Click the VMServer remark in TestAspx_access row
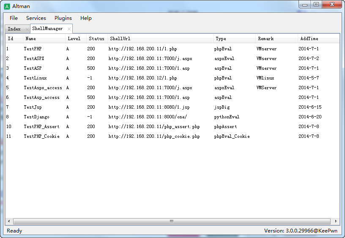The width and height of the screenshot is (345, 238). [266, 88]
